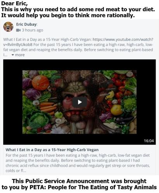Expand the post using the 'more' arrow

(18, 55)
